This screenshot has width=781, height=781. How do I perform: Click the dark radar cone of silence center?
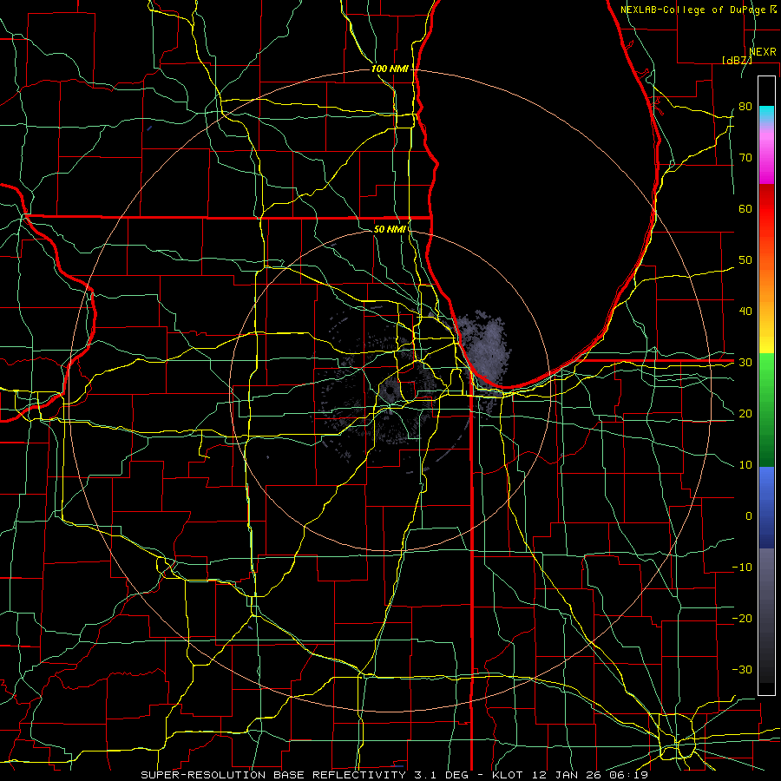coord(390,391)
